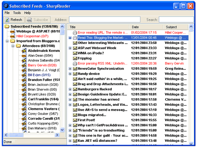Expand the Read This: Blogging the Market thread
Viewport: 197px width, 147px height.
70,38
